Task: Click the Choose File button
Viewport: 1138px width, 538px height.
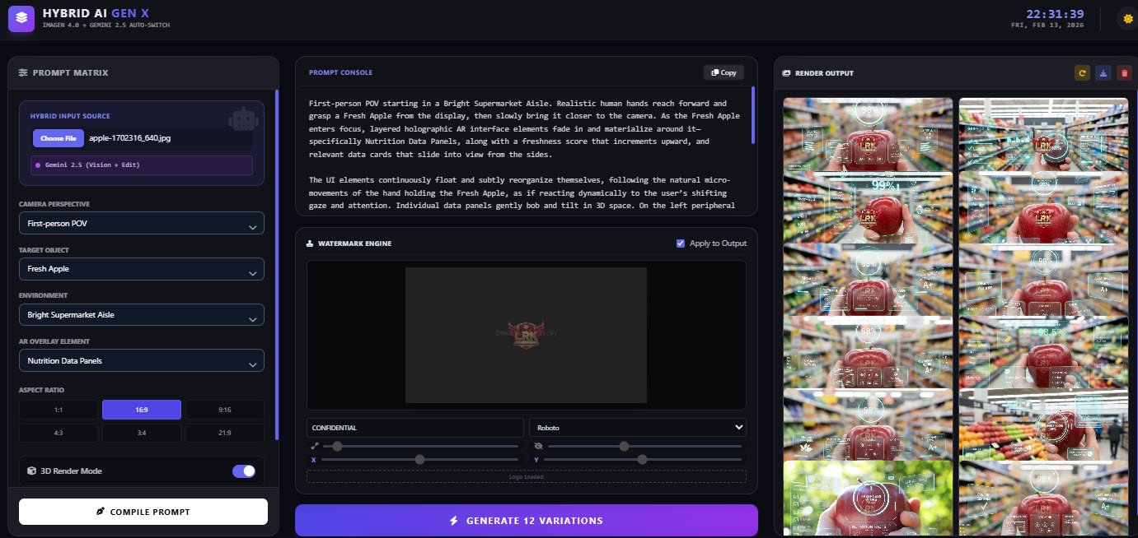Action: [x=59, y=138]
